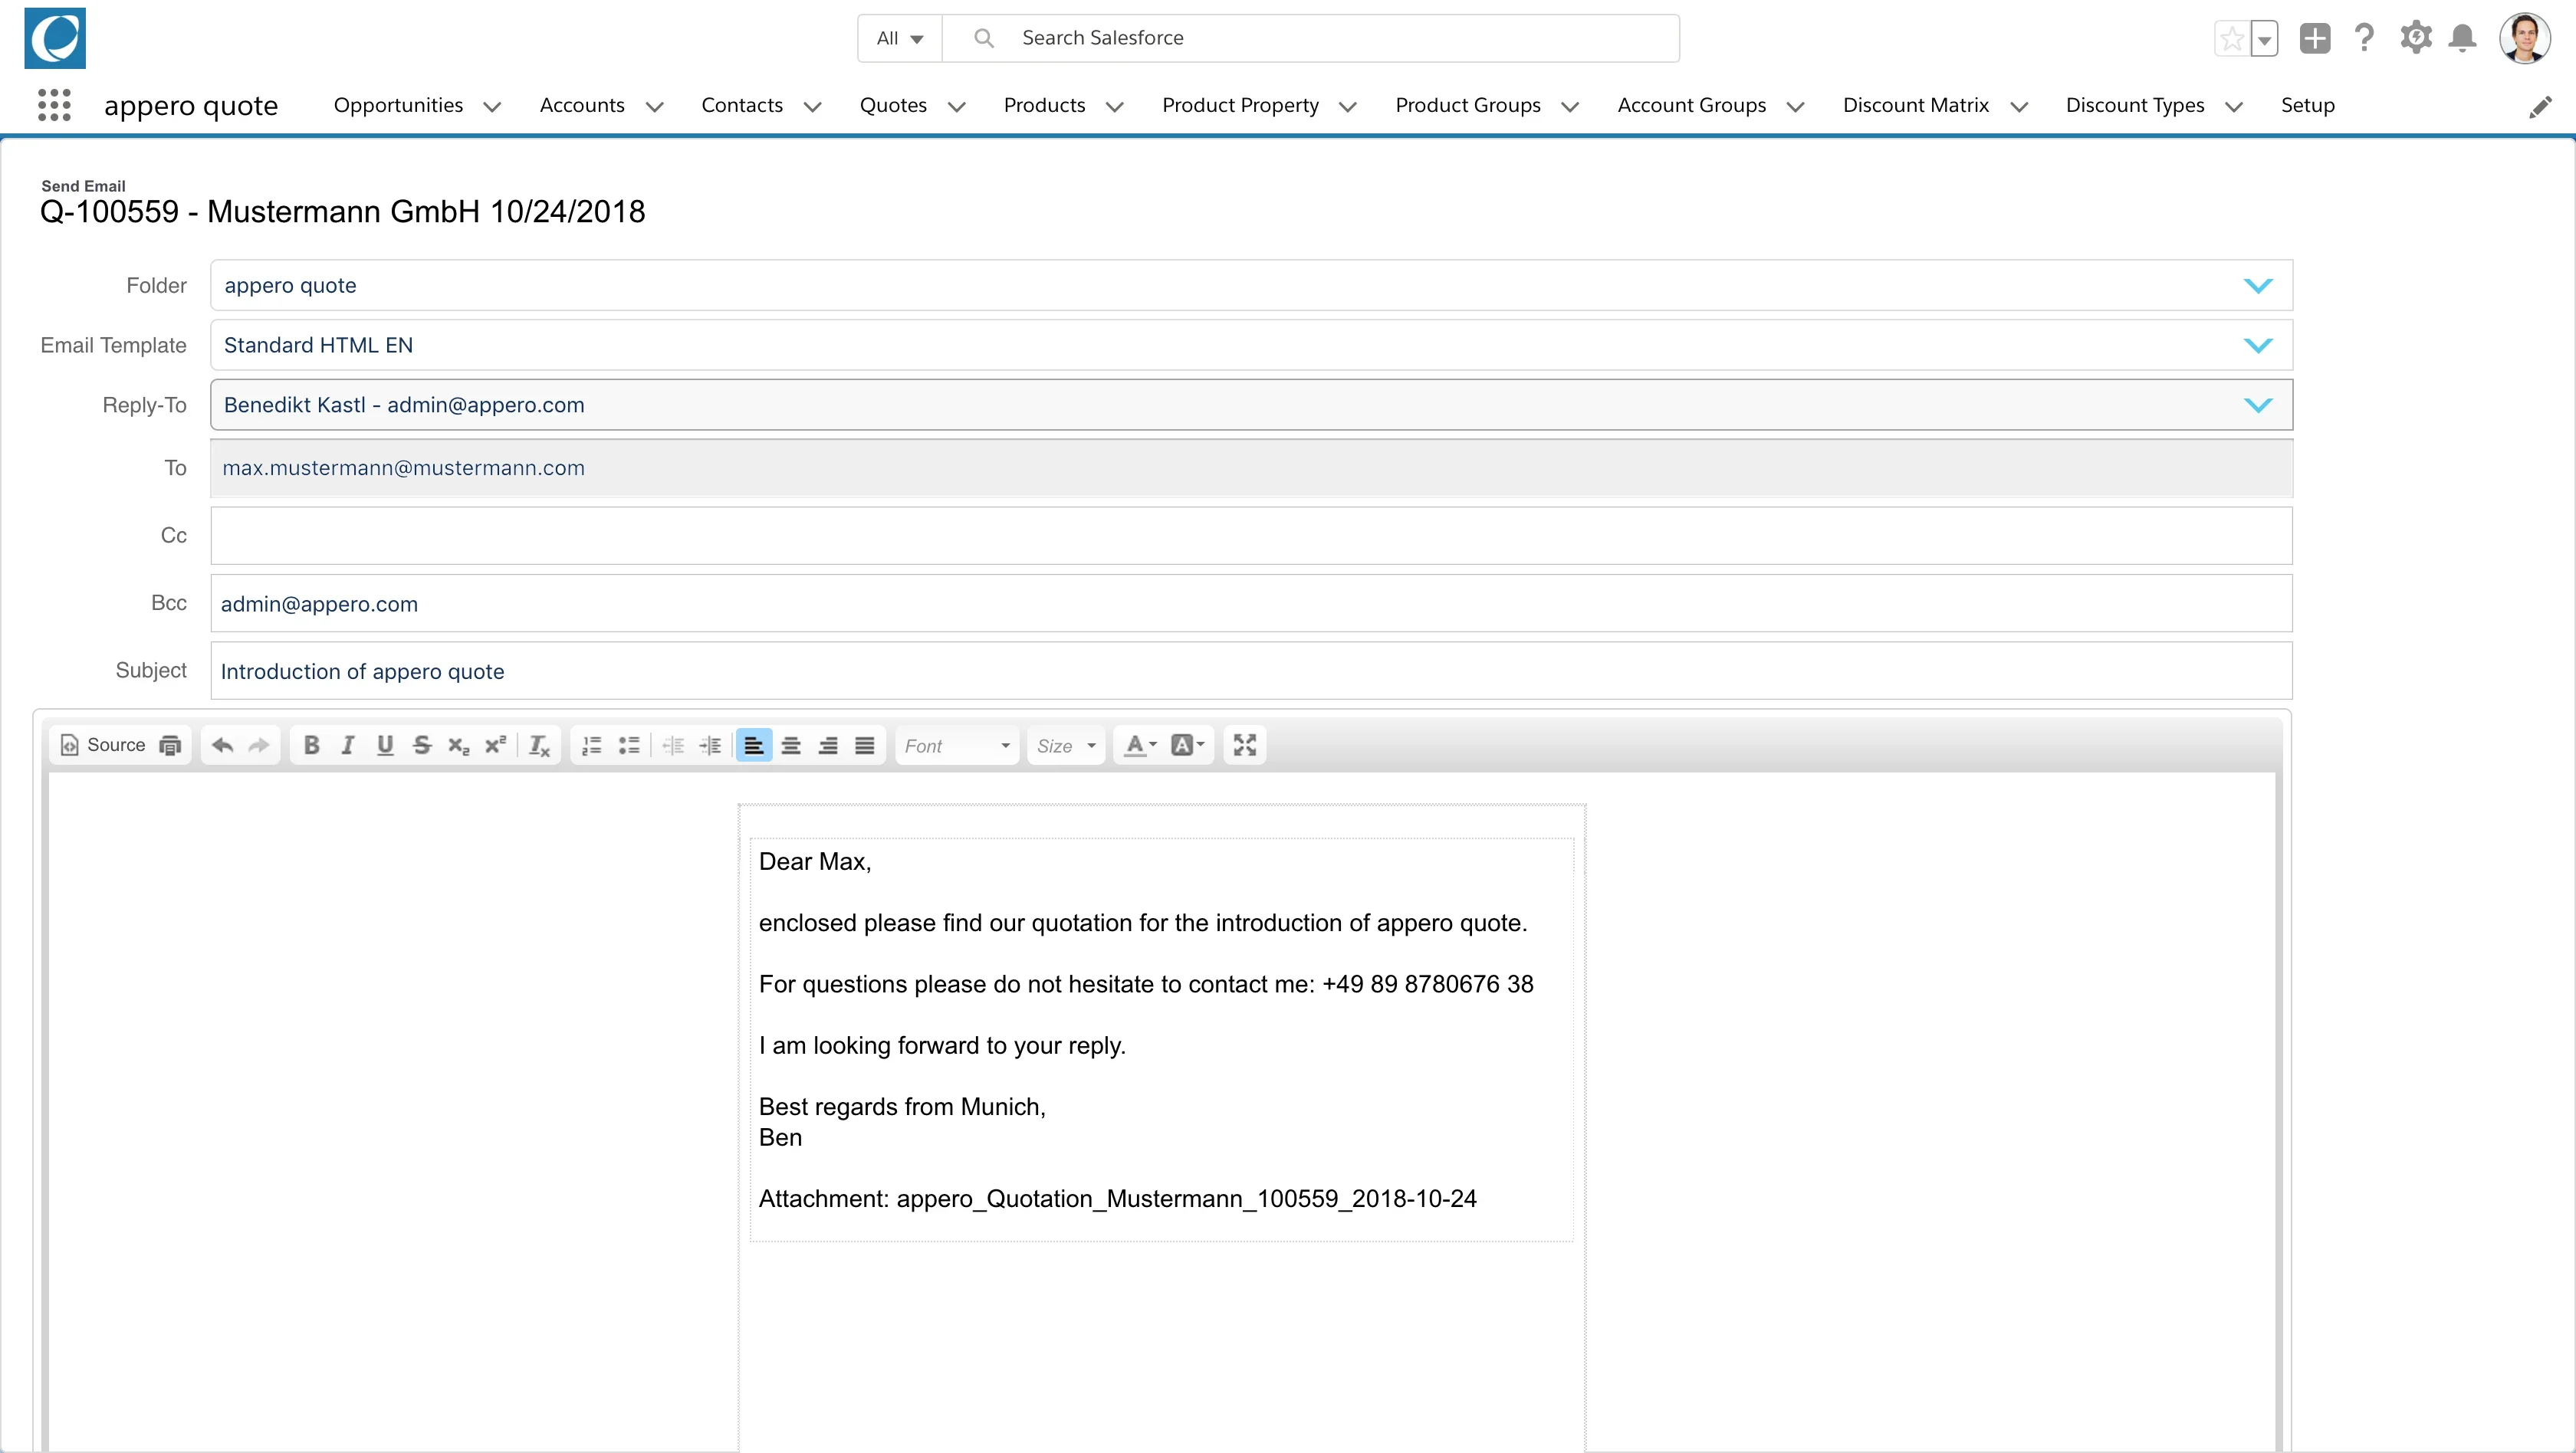Open the Email Template dropdown
2576x1453 pixels.
coord(1250,345)
